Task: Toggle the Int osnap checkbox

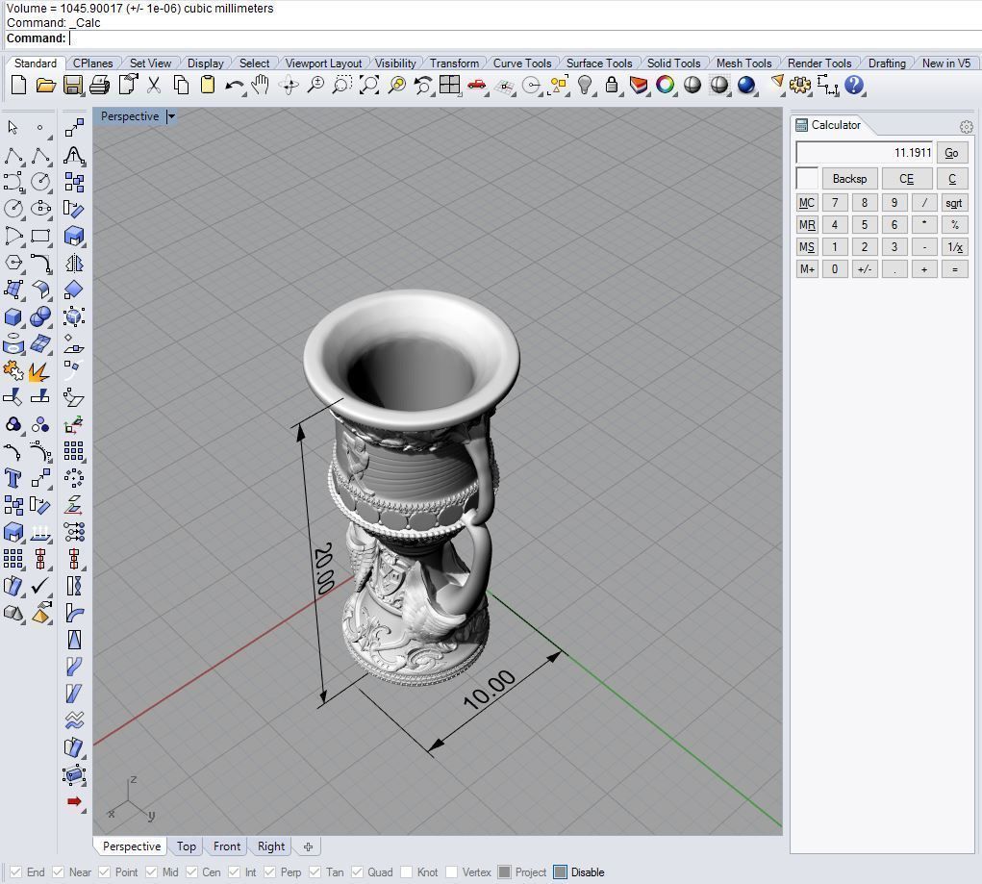Action: click(x=235, y=872)
